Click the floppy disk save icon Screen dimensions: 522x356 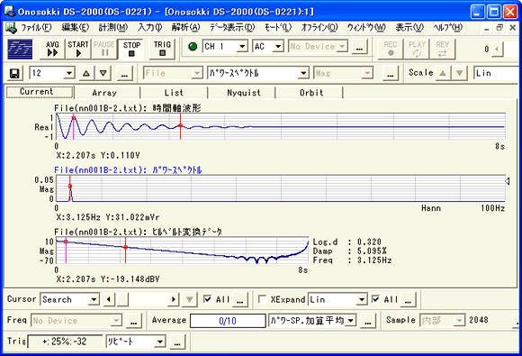tap(14, 73)
